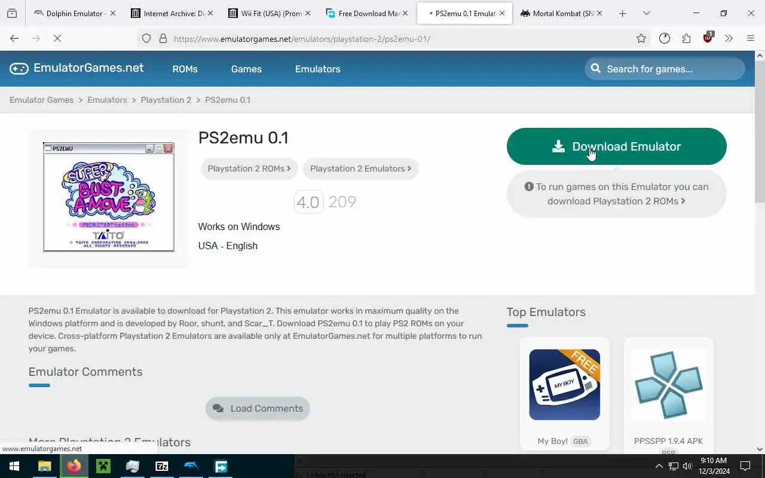Switch to Free Download Manager tab
The image size is (765, 478).
coord(368,13)
